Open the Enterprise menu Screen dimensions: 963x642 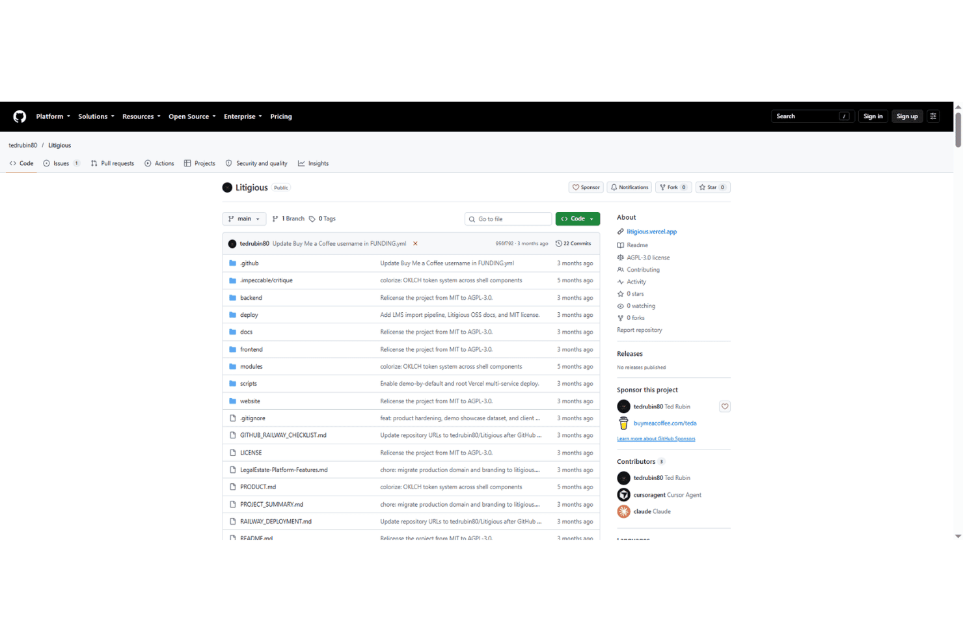pyautogui.click(x=243, y=116)
